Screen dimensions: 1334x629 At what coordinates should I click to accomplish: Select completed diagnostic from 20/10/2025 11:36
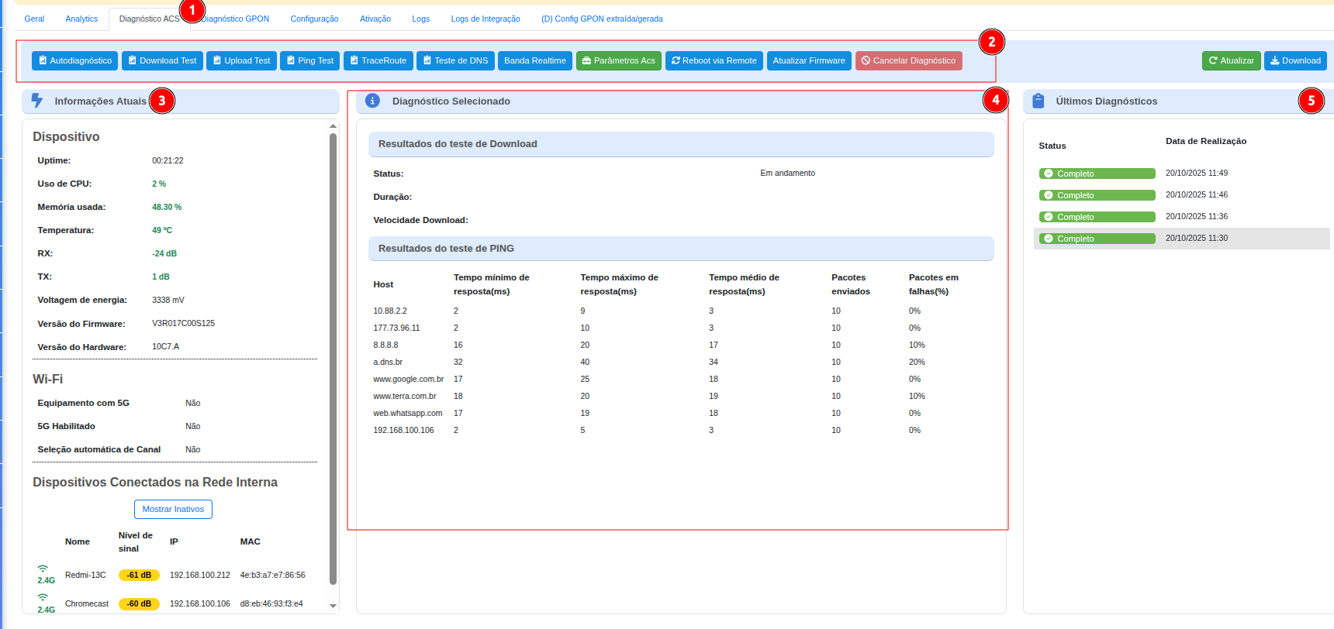[1097, 217]
